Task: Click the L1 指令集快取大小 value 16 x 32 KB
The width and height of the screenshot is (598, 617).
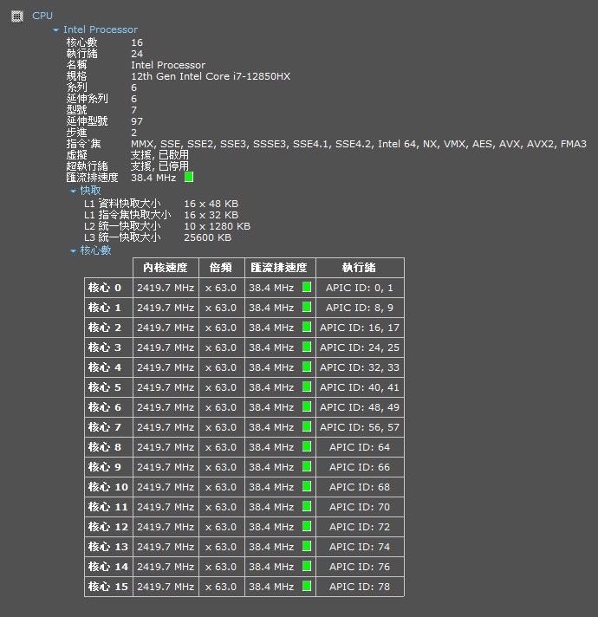Action: click(x=211, y=215)
